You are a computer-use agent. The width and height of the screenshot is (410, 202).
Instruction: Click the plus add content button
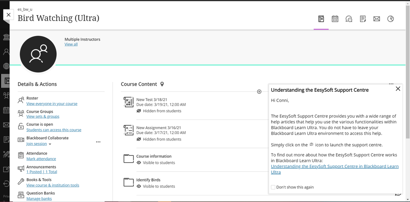coord(259,91)
